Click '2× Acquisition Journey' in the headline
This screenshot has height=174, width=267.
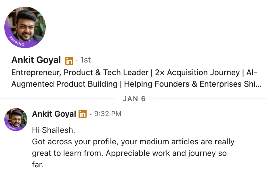pos(197,73)
